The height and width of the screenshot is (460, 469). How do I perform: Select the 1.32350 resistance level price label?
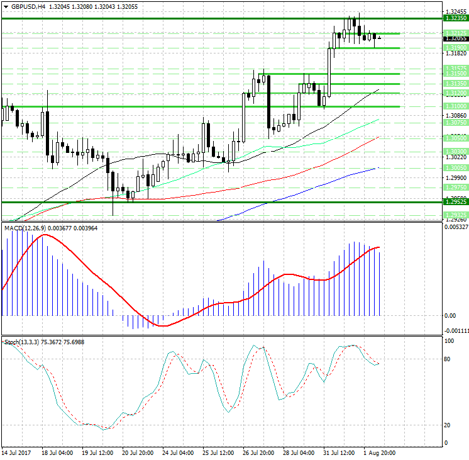pyautogui.click(x=455, y=19)
